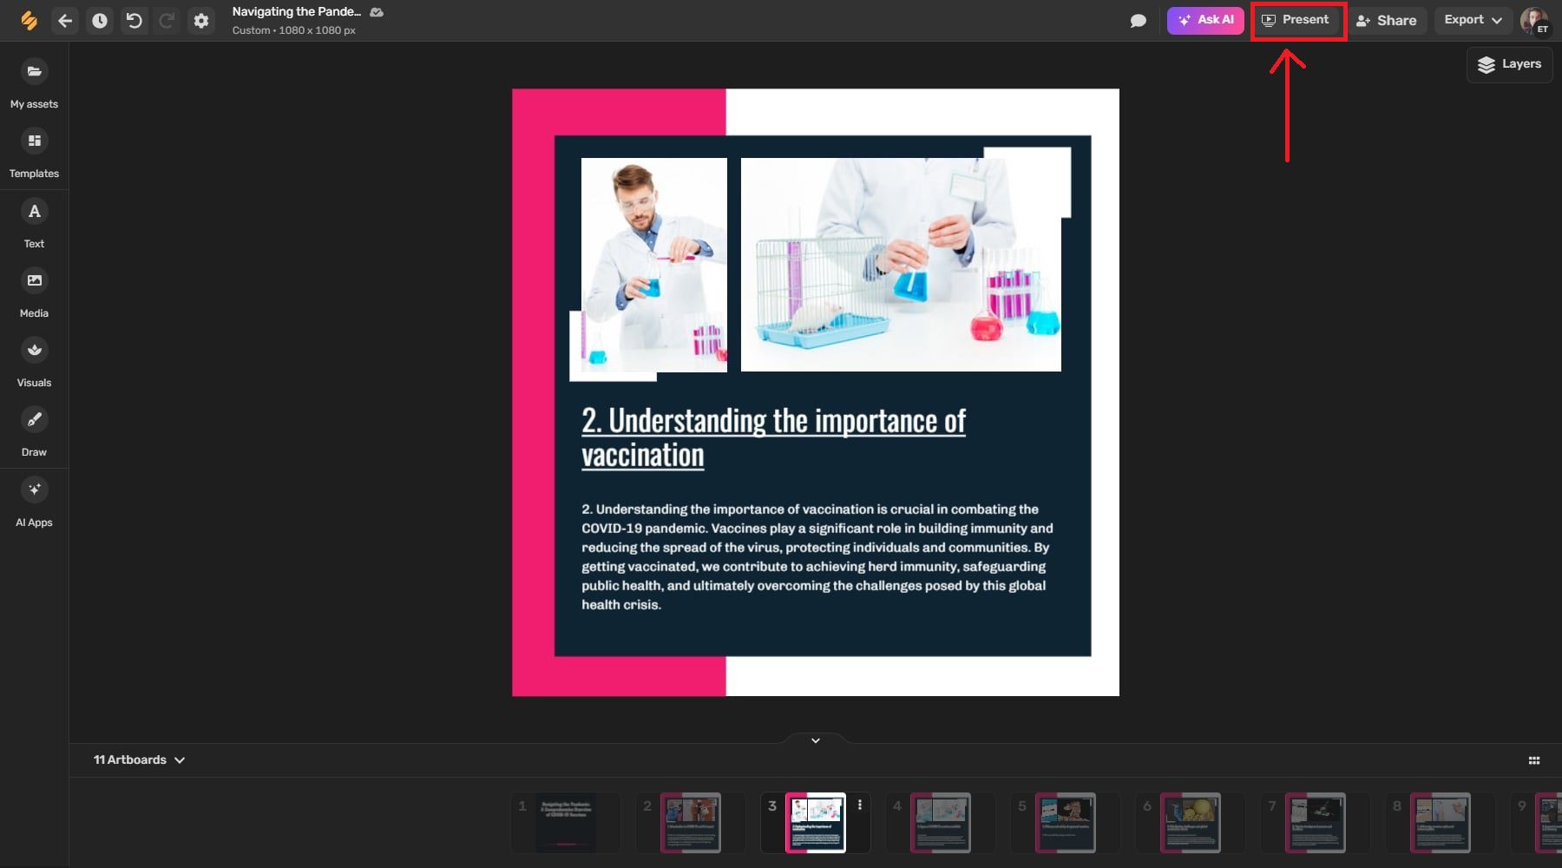Expand the 11 Artboards list
Viewport: 1562px width, 868px height.
[x=139, y=759]
